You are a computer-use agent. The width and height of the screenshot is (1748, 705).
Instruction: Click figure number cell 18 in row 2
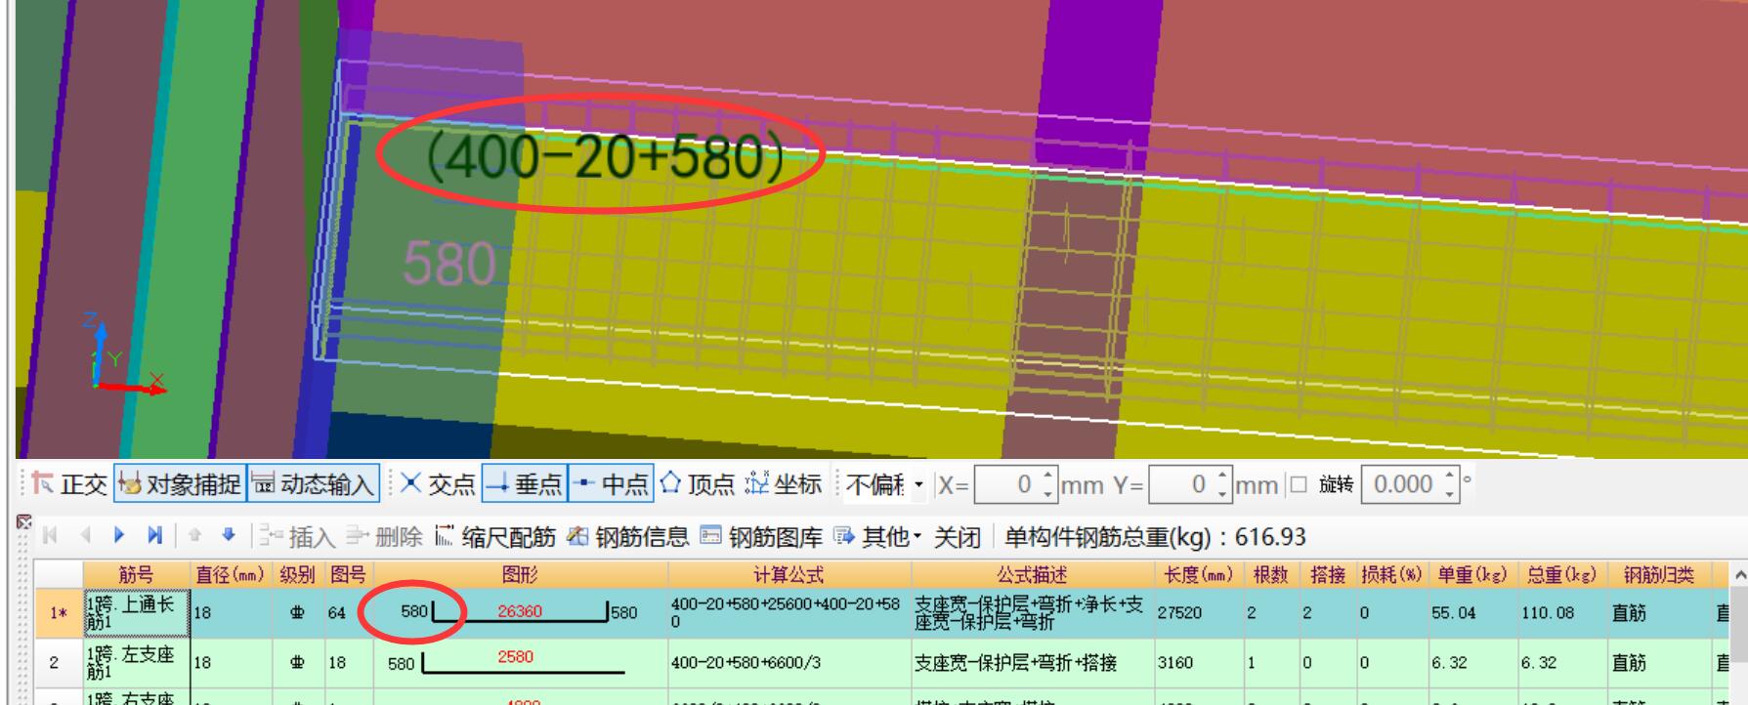click(x=348, y=663)
